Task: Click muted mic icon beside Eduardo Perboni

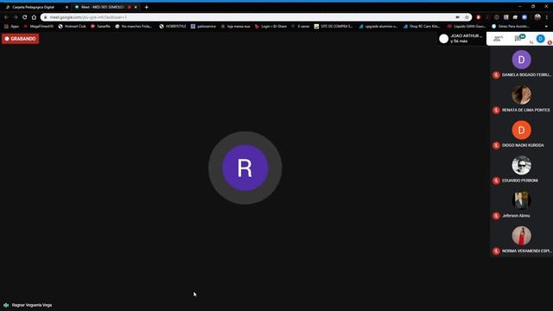Action: 496,181
